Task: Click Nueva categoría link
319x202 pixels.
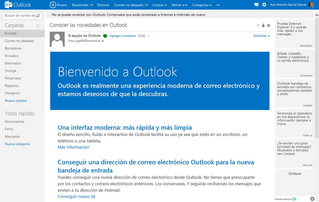Action: (17, 144)
